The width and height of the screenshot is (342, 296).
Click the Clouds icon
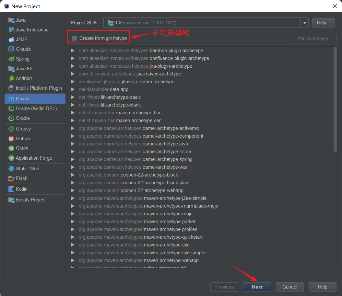11,49
